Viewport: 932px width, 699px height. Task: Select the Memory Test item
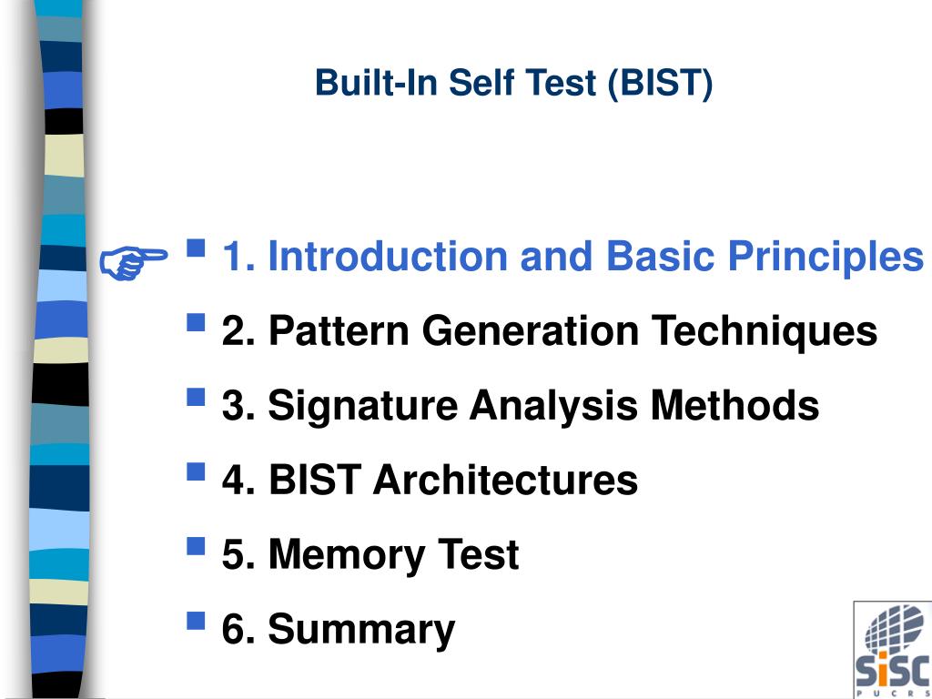[370, 555]
